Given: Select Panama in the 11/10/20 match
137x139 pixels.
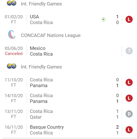Looking at the screenshot, I should [39, 85].
